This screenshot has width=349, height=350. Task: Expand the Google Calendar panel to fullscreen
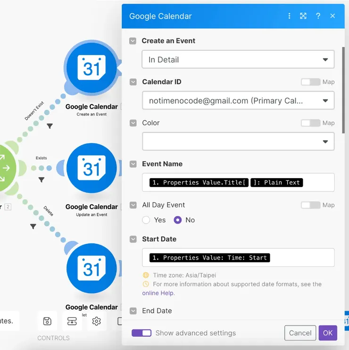pos(303,16)
